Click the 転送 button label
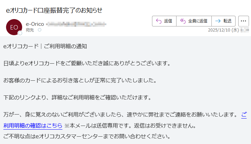251x144 pixels. coord(228,21)
